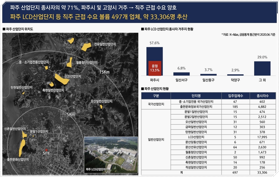Click the 출판문화산업단지 map label
Screen dimensions: 279x177
(18, 159)
